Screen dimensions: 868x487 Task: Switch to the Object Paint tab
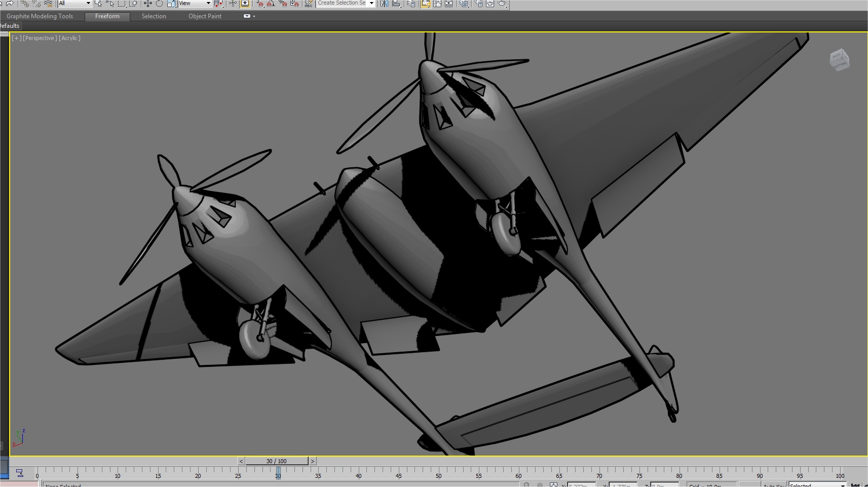(205, 16)
